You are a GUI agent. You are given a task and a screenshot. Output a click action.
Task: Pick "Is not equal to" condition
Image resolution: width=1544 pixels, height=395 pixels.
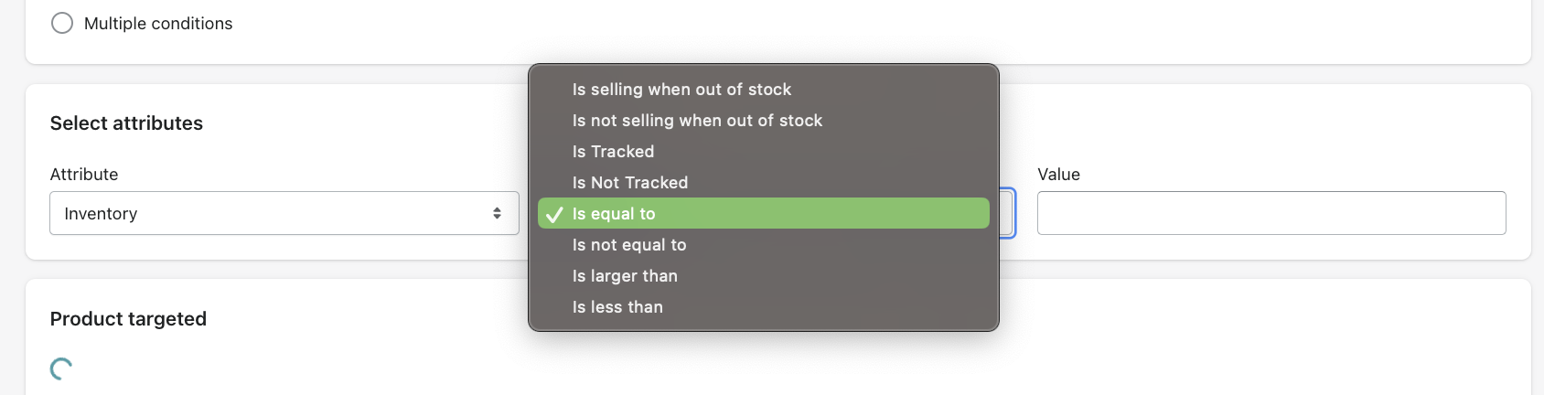[629, 245]
